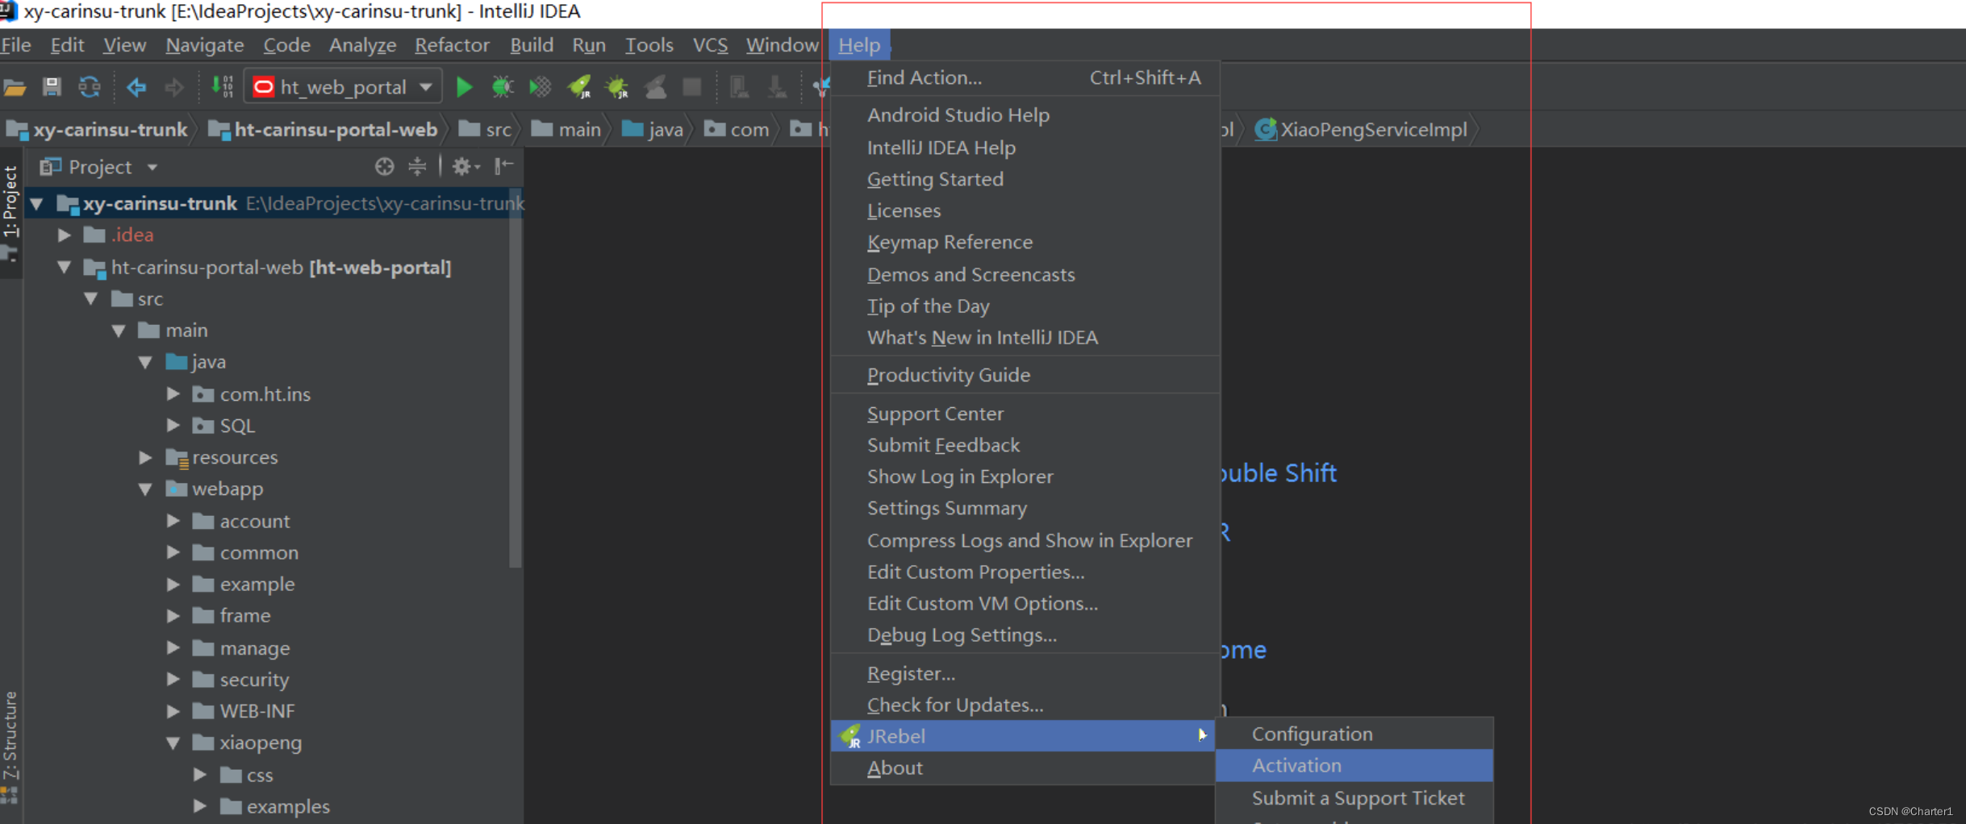Click the Hide Project panel icon
Image resolution: width=1966 pixels, height=824 pixels.
tap(504, 166)
